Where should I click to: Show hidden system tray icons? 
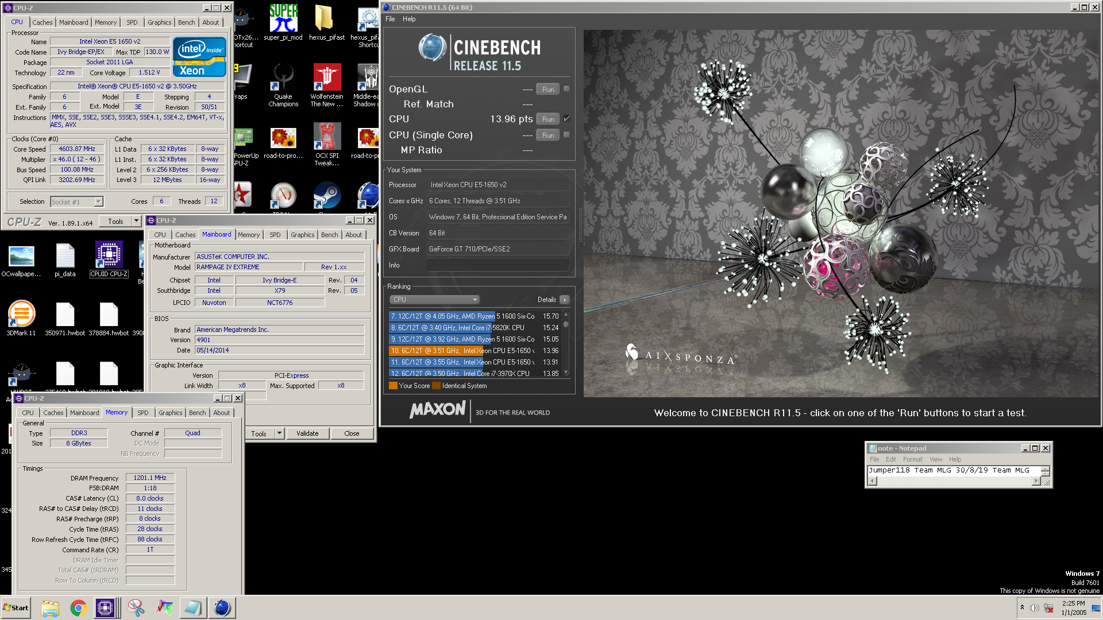1022,607
